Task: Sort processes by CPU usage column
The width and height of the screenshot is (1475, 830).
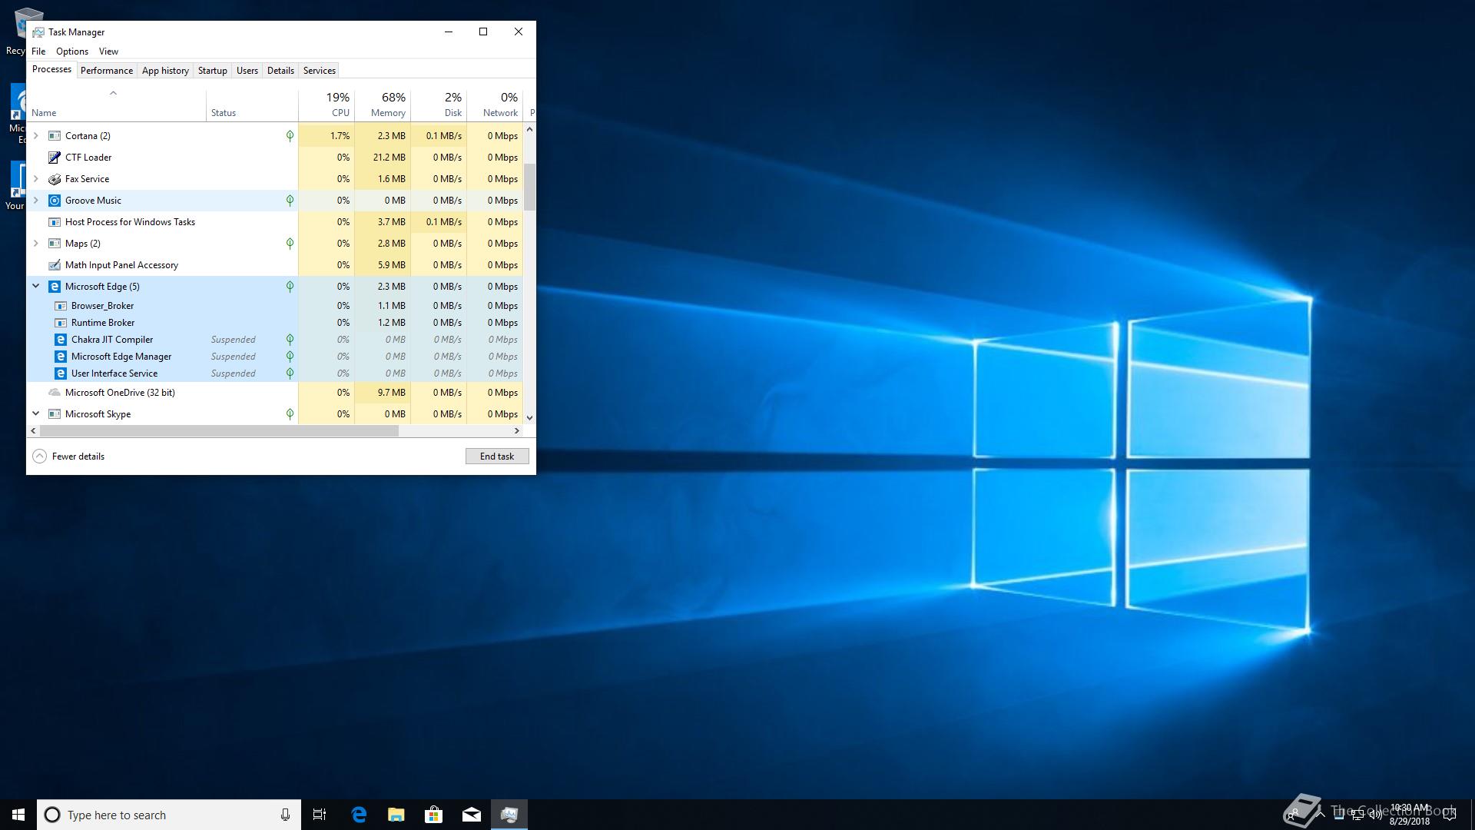Action: (326, 106)
